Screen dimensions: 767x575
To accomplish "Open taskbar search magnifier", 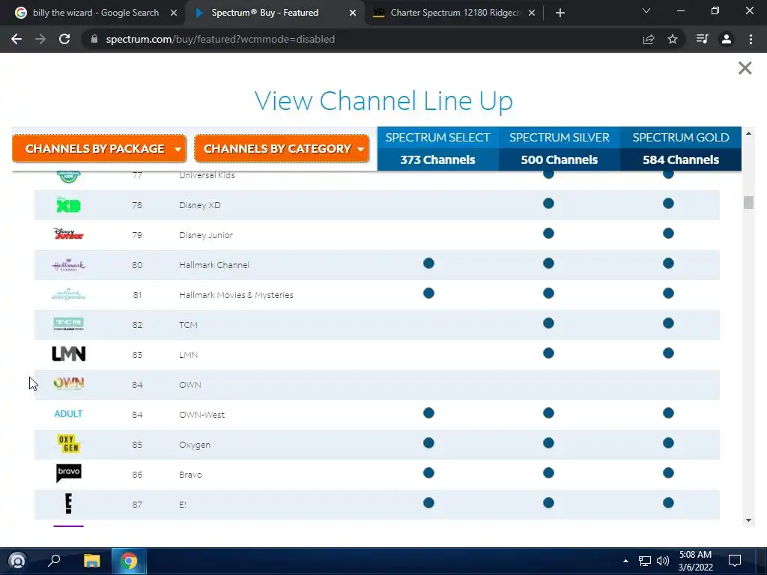I will pyautogui.click(x=54, y=561).
